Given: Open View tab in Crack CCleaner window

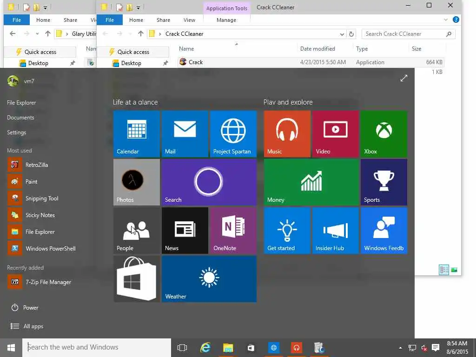Looking at the screenshot, I should [x=190, y=20].
